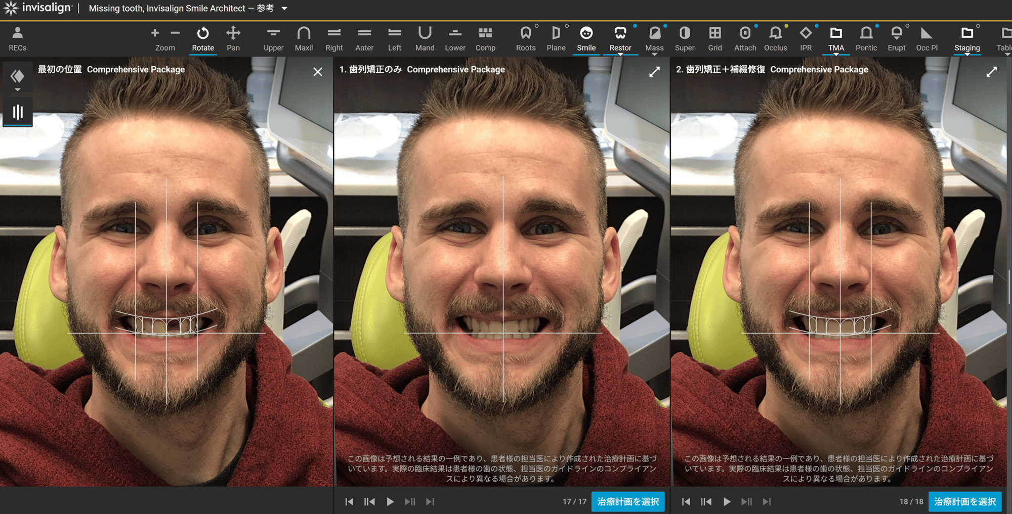1012x514 pixels.
Task: Toggle Attach attachments display
Action: pos(745,38)
